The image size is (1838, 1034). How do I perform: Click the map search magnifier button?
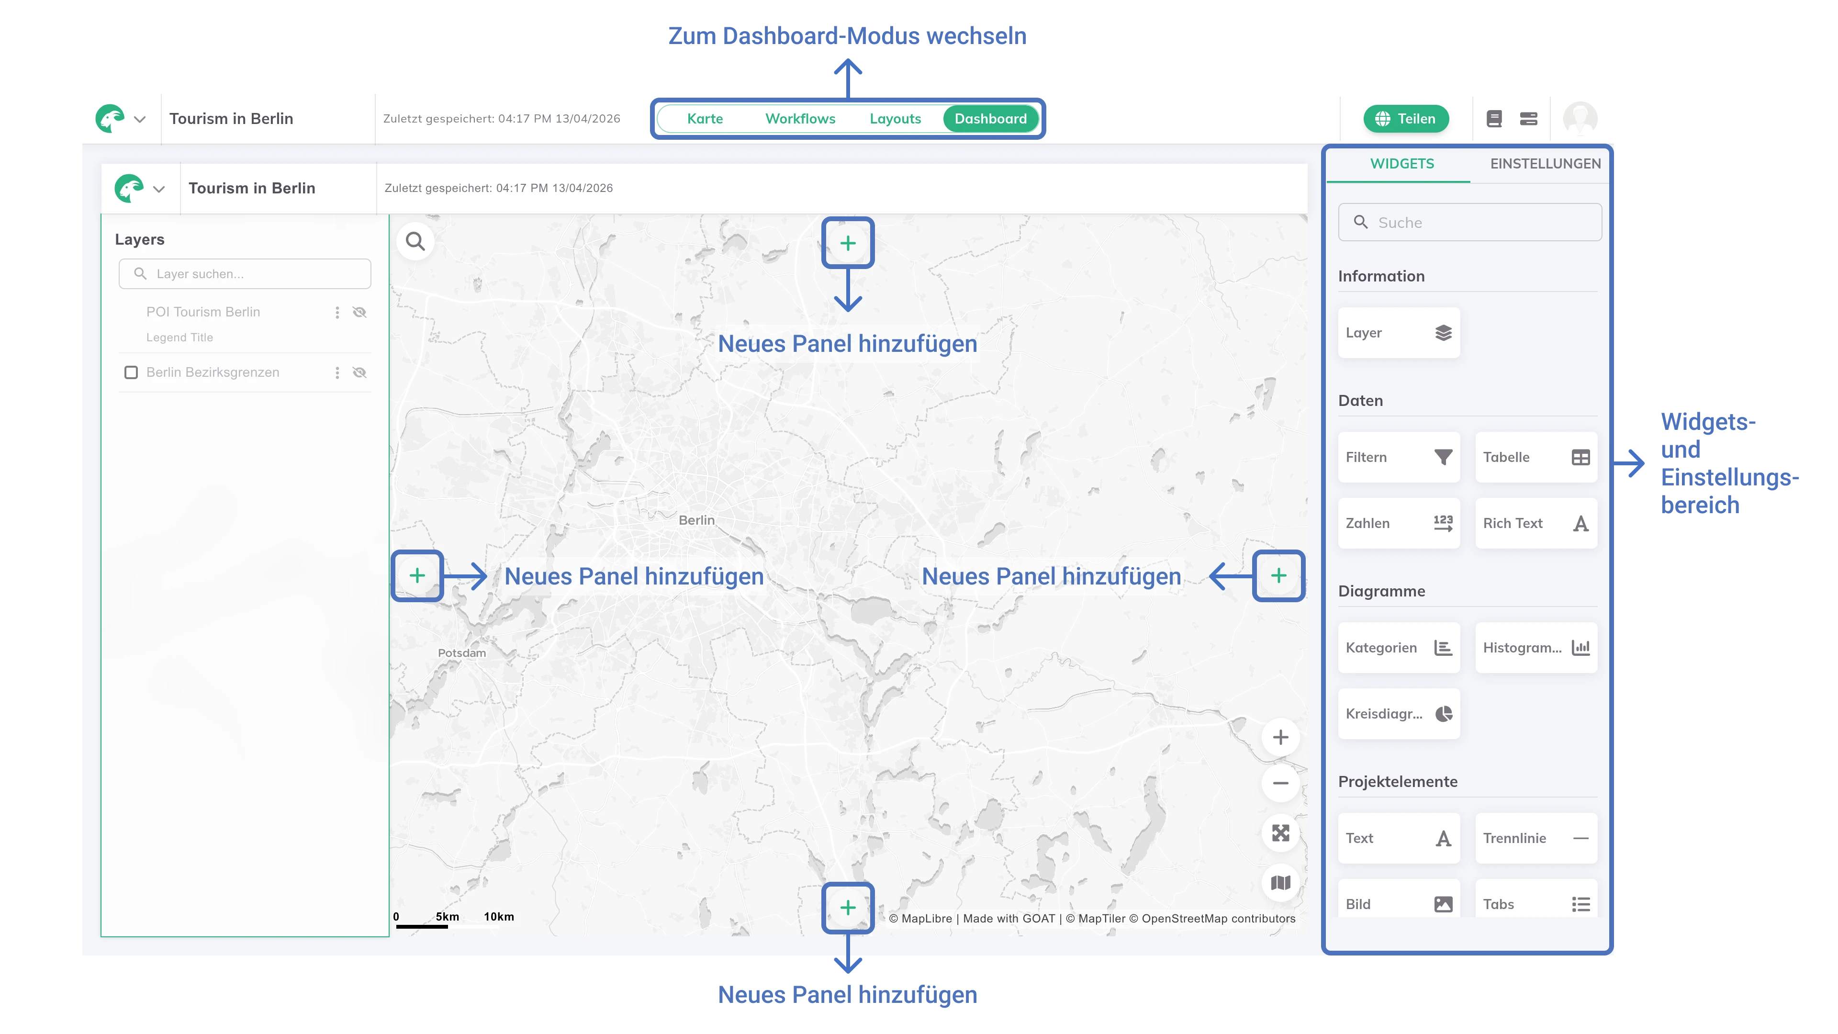click(415, 241)
